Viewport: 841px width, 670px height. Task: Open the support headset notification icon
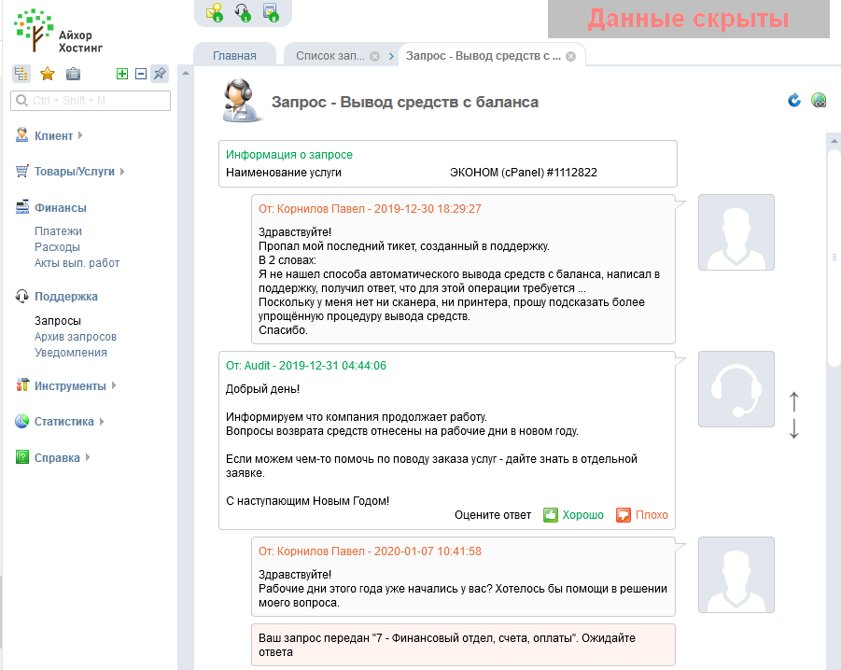tap(243, 12)
